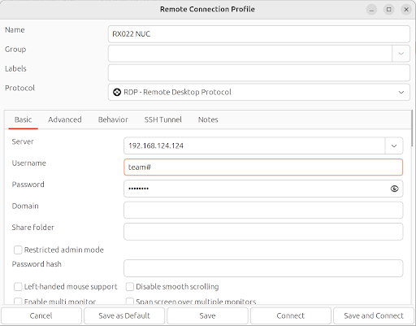Click Save as Default button

(x=124, y=315)
